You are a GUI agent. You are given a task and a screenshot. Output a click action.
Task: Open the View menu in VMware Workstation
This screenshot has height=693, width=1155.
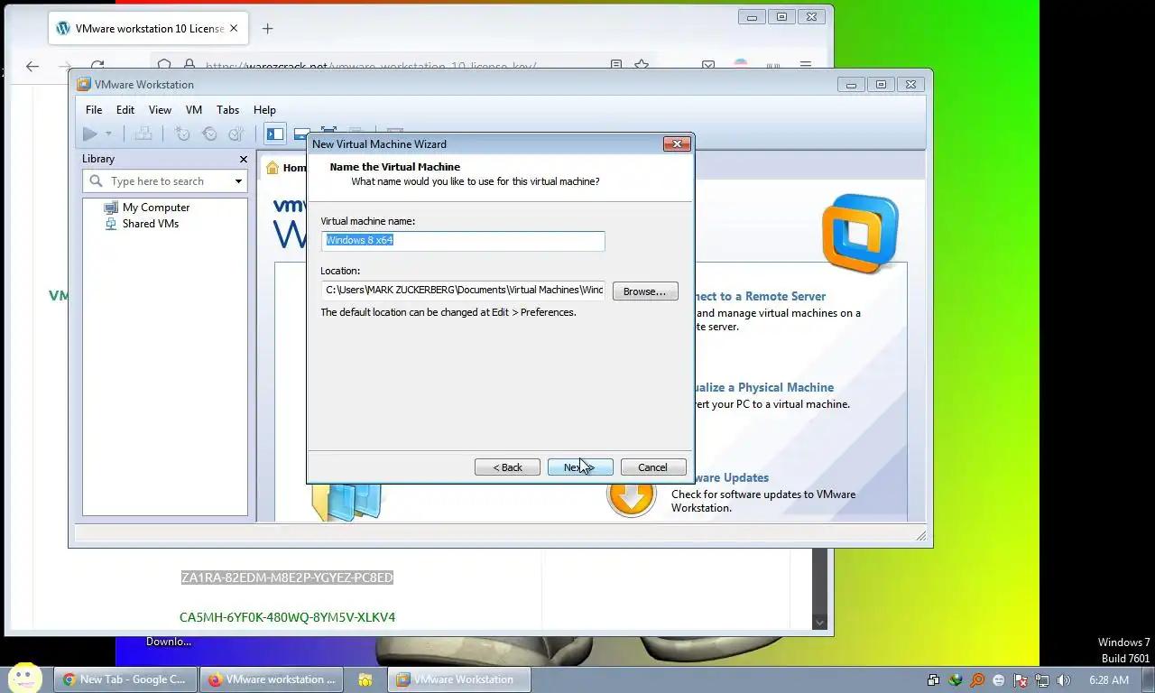160,110
